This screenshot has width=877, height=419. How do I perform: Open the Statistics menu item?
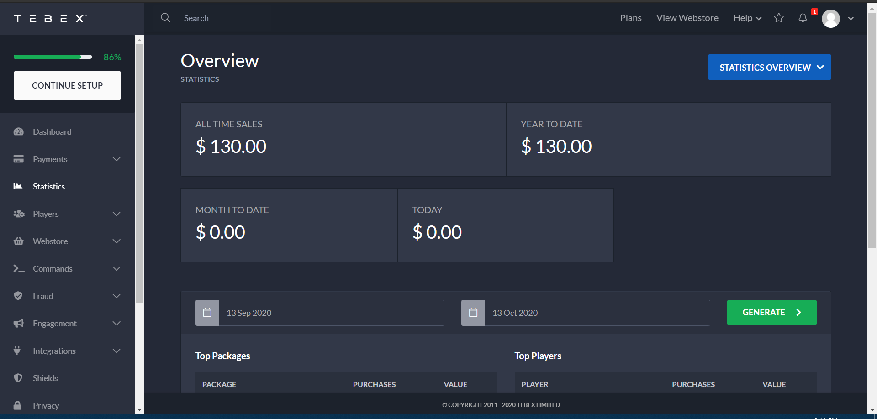coord(49,186)
